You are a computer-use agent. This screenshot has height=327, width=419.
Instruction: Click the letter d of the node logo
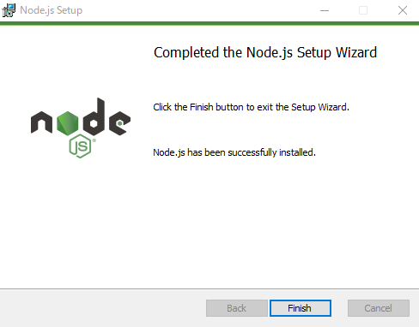94,117
